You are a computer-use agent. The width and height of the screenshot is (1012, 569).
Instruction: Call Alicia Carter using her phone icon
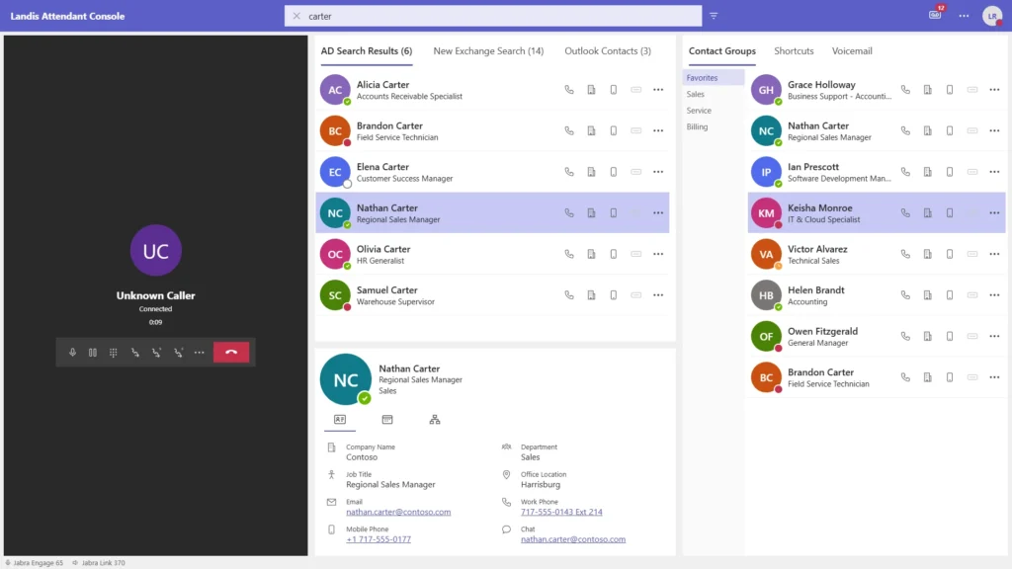coord(568,90)
